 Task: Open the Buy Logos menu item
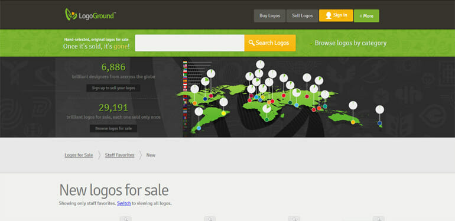point(269,16)
